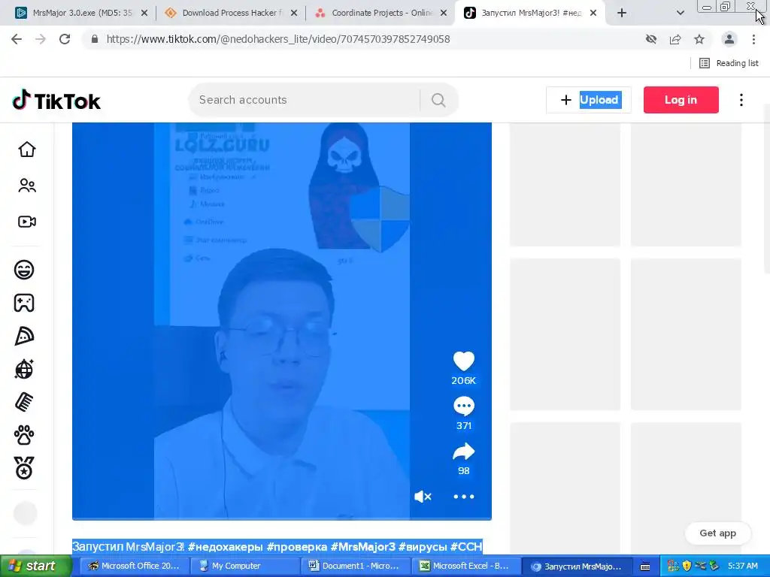
Task: Select the Dance disco ball category icon
Action: pyautogui.click(x=24, y=369)
